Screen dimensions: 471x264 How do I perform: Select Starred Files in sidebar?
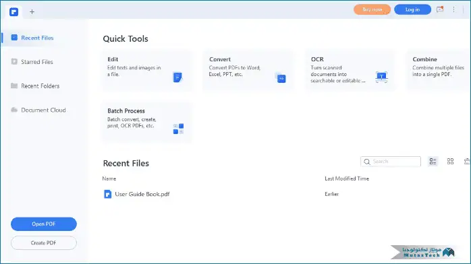coord(37,62)
